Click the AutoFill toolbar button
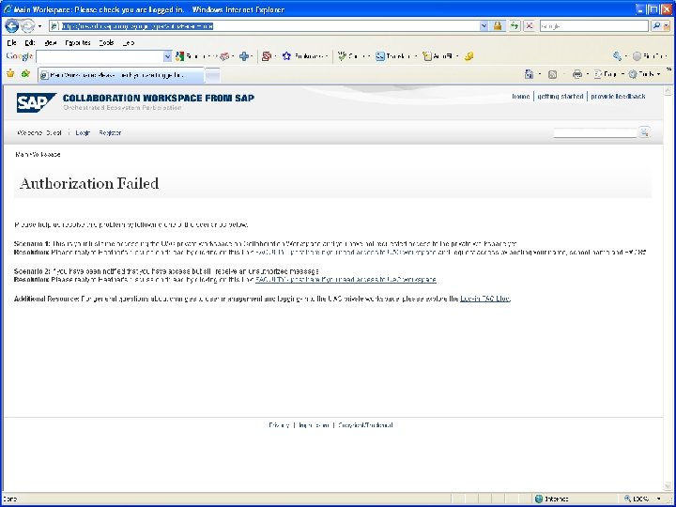 [438, 56]
